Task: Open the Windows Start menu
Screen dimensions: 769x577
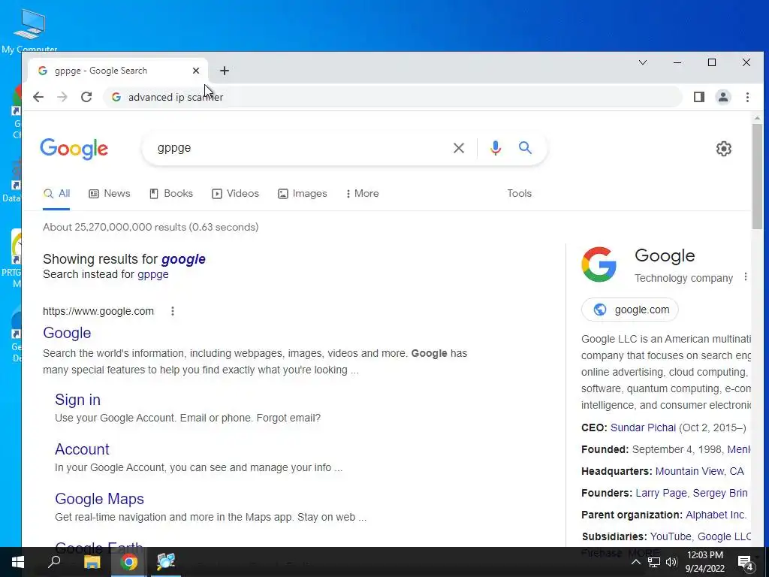Action: 18,562
